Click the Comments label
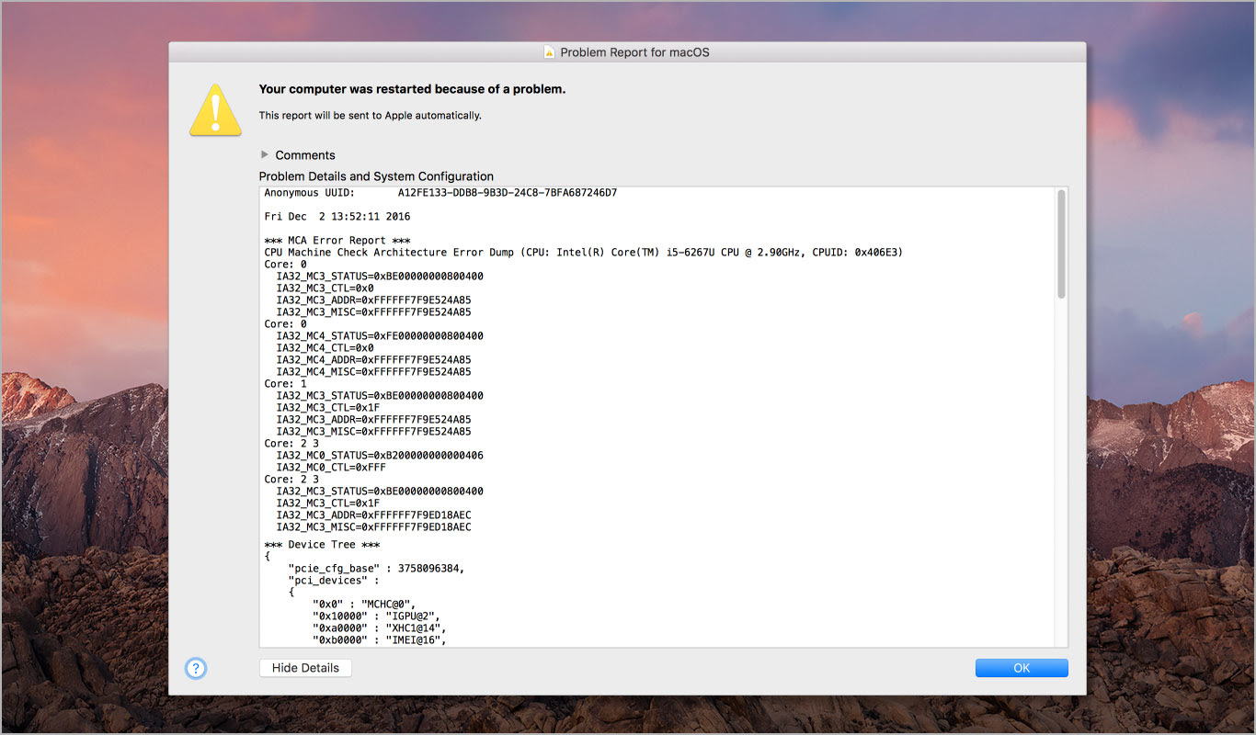Screen dimensions: 1256x735 click(305, 155)
